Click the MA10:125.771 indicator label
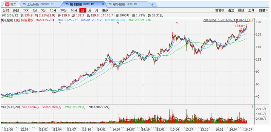 click(67, 20)
